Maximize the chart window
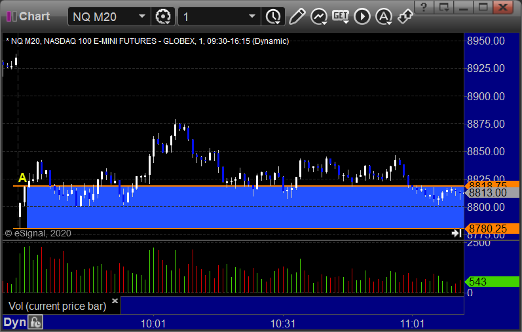The height and width of the screenshot is (332, 522). pyautogui.click(x=483, y=7)
